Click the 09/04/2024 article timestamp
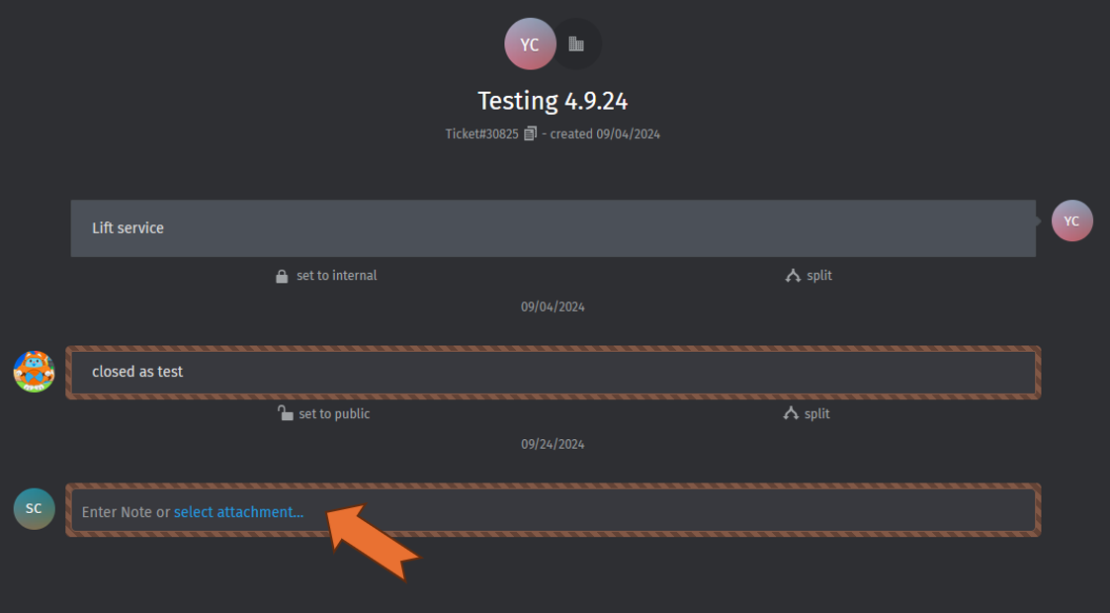The image size is (1110, 613). [x=553, y=306]
